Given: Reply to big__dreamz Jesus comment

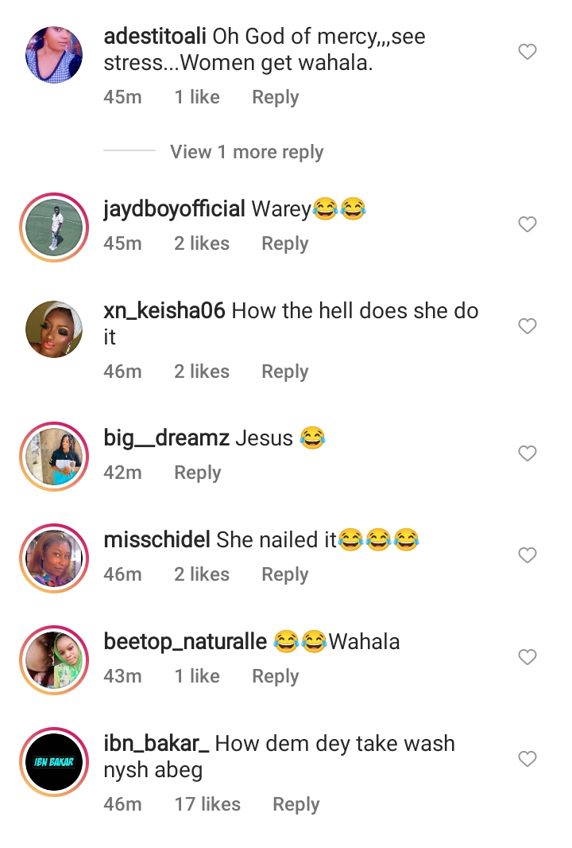Looking at the screenshot, I should click(x=198, y=473).
